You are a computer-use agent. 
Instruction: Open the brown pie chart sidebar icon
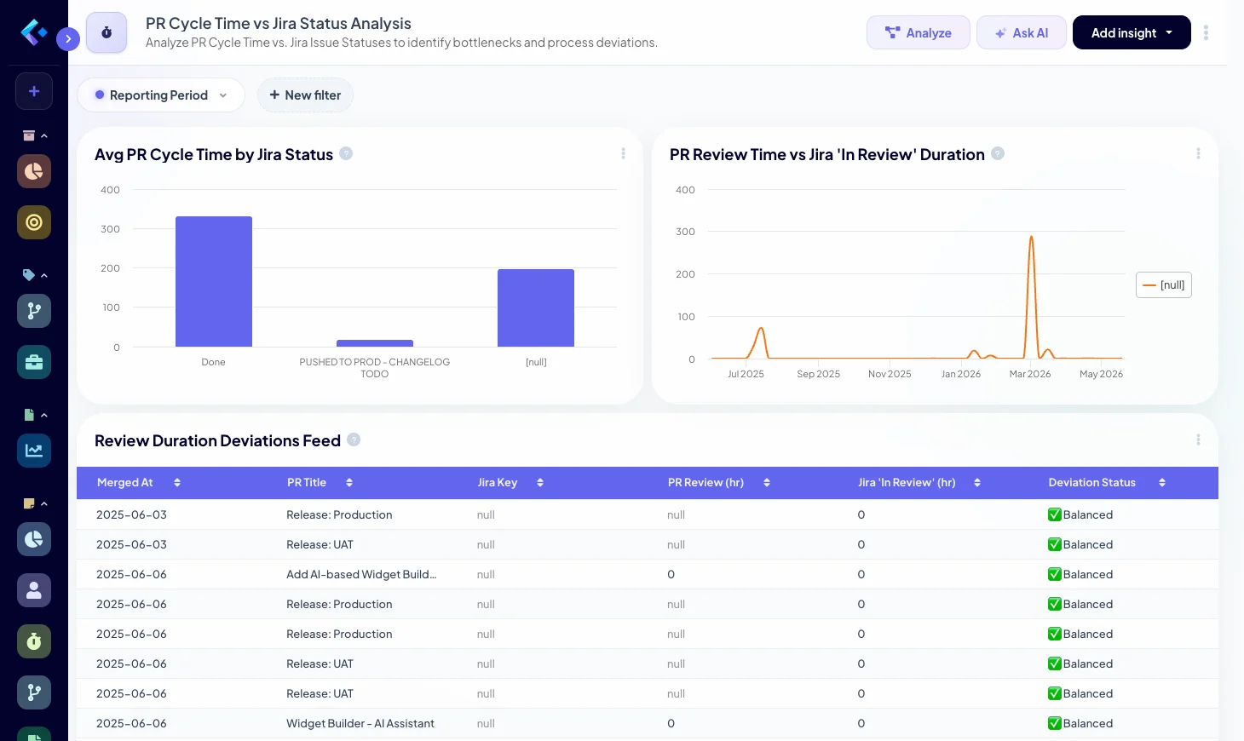[34, 171]
